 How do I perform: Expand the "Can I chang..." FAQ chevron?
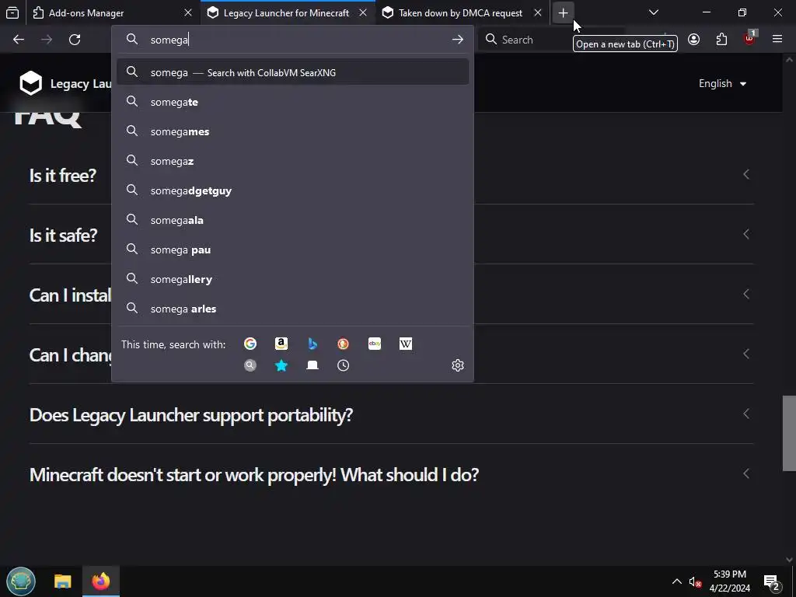point(746,354)
